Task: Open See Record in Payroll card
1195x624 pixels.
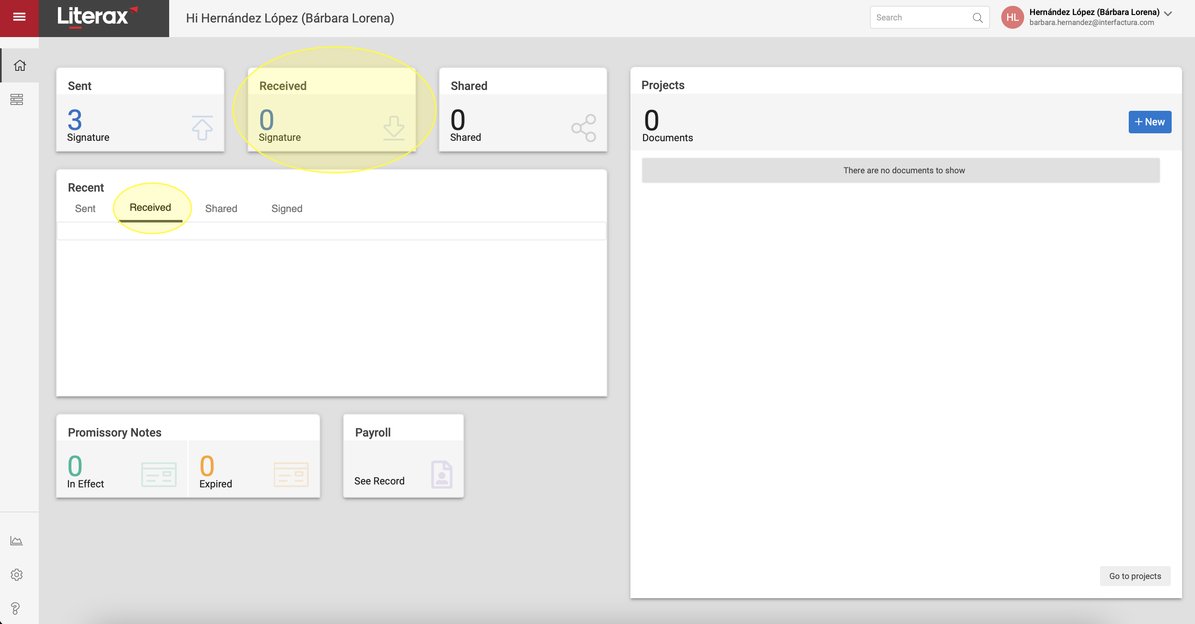Action: pyautogui.click(x=379, y=481)
